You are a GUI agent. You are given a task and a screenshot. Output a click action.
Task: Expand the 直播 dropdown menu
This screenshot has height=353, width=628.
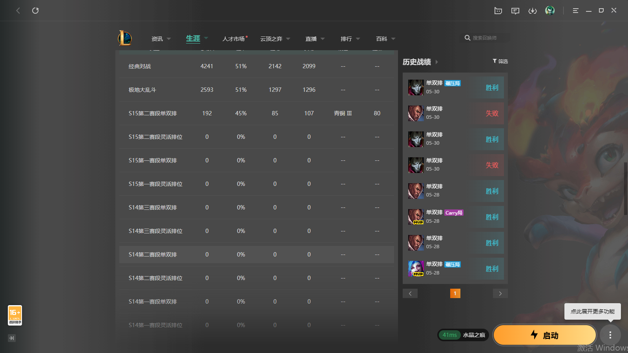323,39
